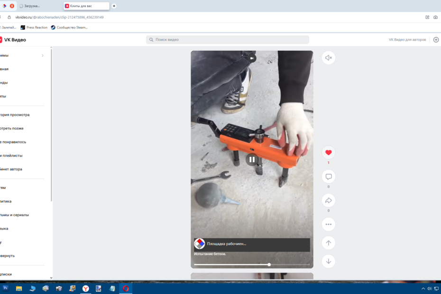Launch Photoshop from the Windows taskbar

[5, 288]
